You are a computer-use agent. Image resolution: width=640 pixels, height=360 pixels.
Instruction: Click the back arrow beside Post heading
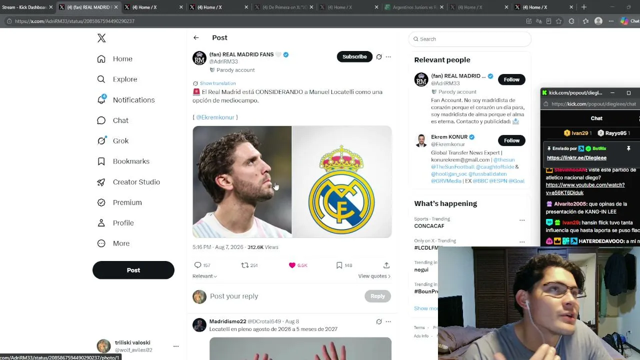[x=196, y=37]
